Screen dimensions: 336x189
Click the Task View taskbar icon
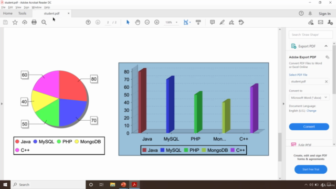point(101,184)
